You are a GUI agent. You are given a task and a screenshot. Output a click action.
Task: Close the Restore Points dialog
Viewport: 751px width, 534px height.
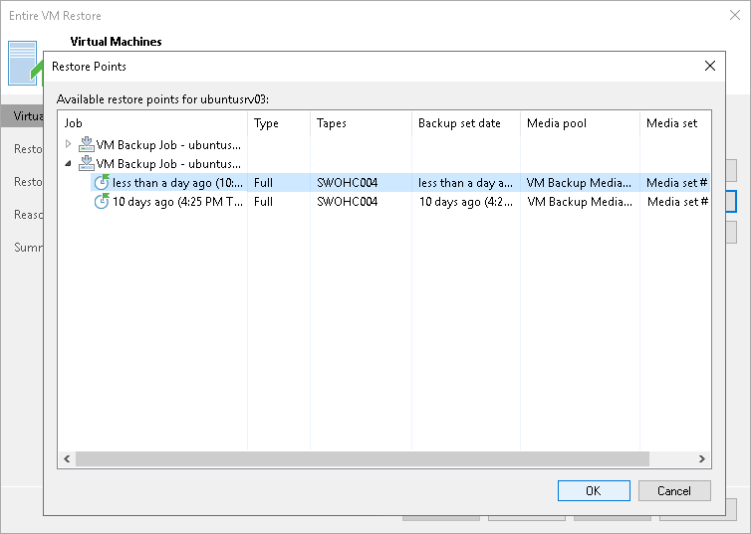(x=710, y=66)
